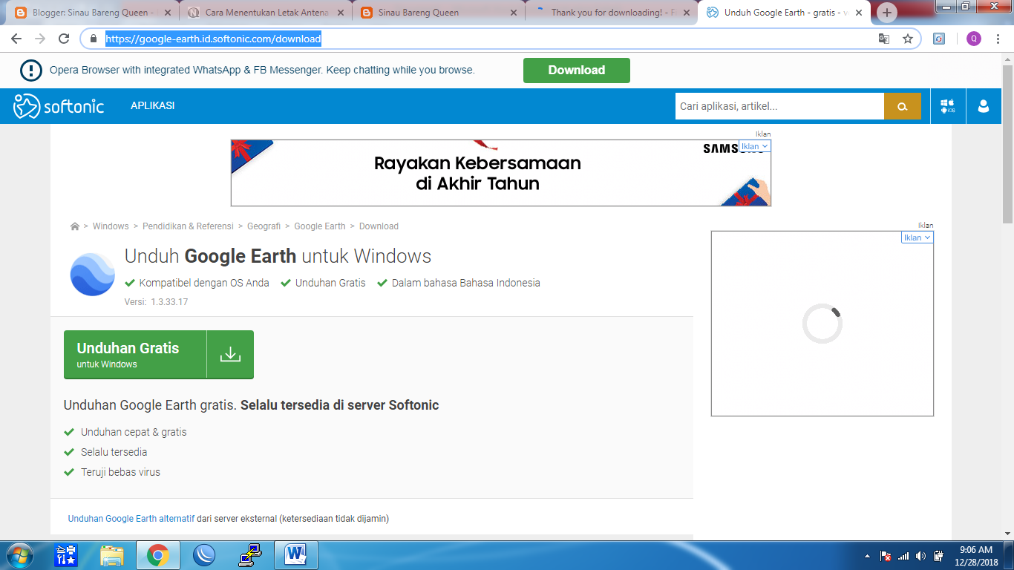Click the Samsung banner advertisement
Viewport: 1014px width, 570px height.
[501, 173]
